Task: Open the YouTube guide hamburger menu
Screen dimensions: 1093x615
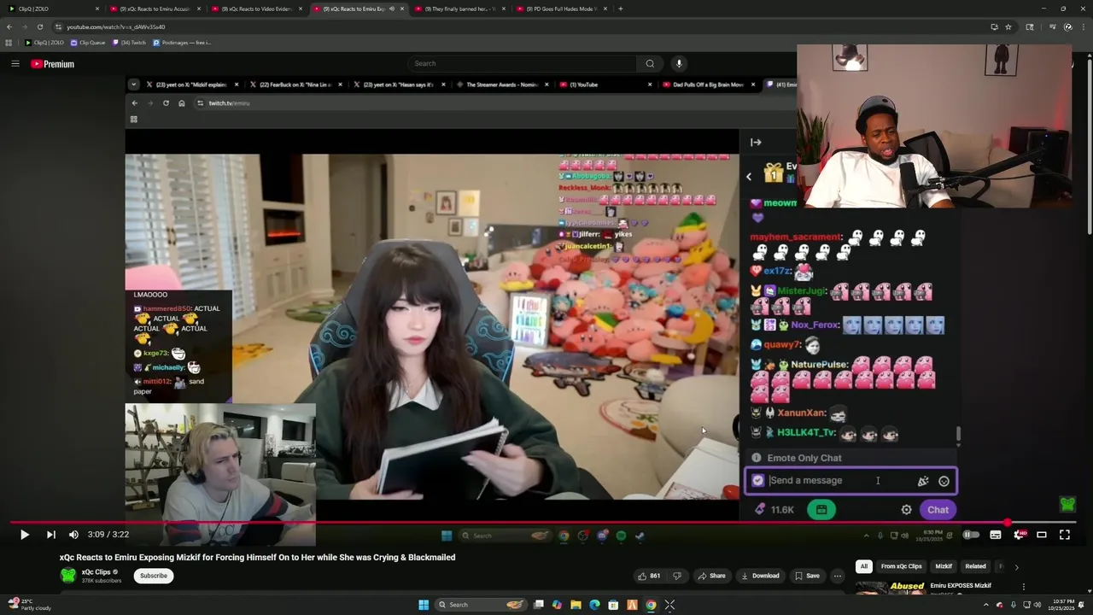Action: pyautogui.click(x=15, y=64)
